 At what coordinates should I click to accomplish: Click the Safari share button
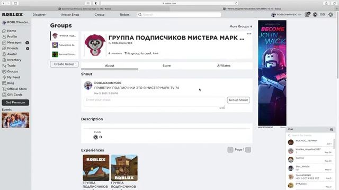click(326, 3)
